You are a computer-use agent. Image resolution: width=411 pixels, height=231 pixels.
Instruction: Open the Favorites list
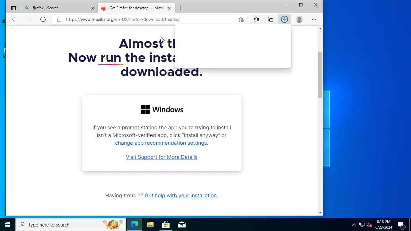coord(256,19)
